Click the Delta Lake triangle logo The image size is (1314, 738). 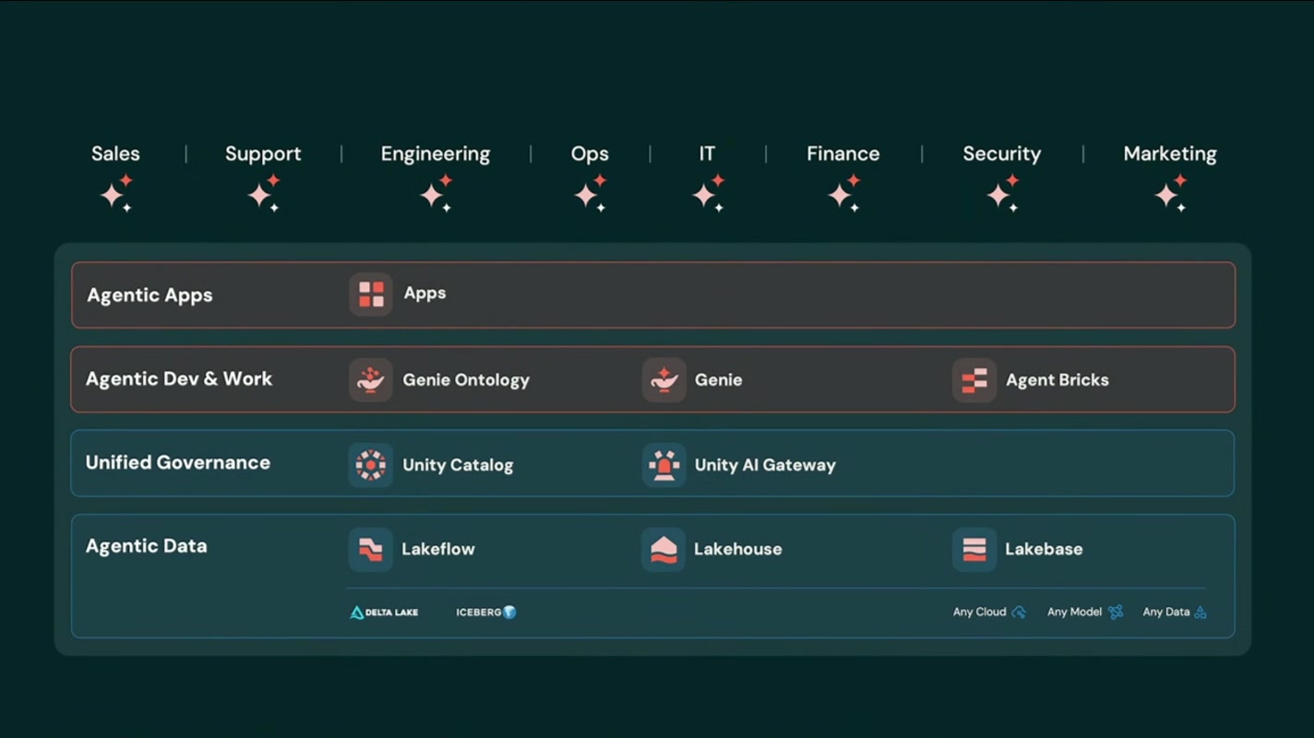(x=357, y=613)
